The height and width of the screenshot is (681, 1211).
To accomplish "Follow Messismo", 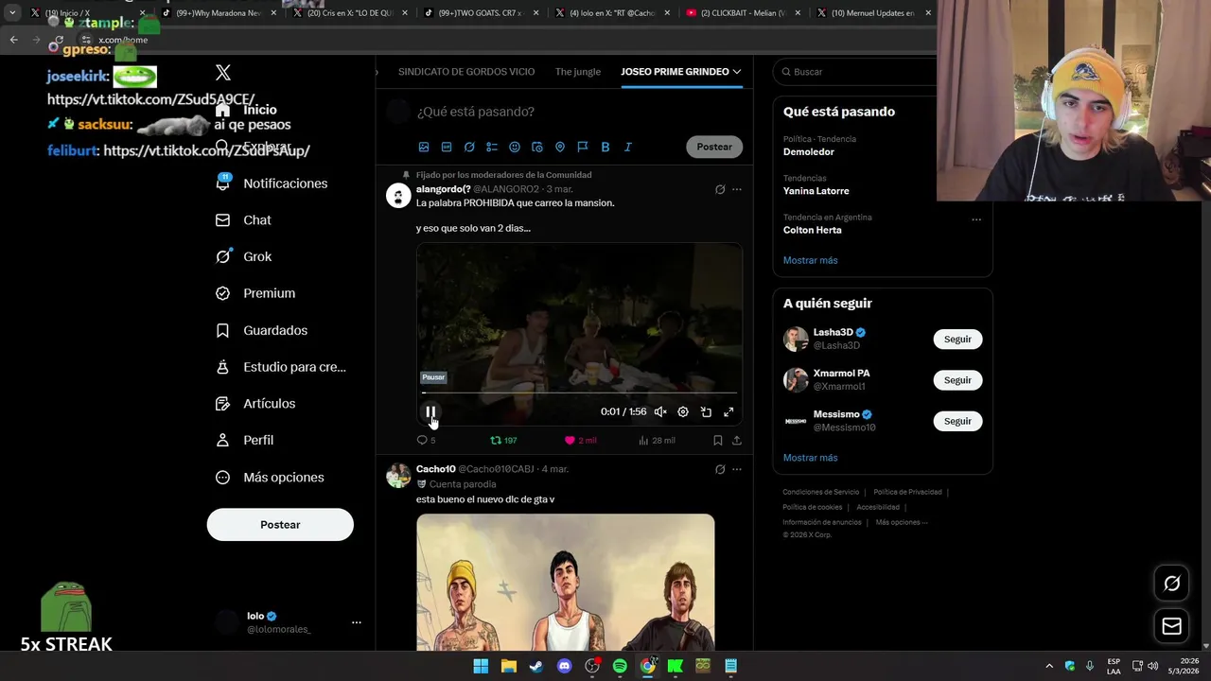I will (957, 421).
